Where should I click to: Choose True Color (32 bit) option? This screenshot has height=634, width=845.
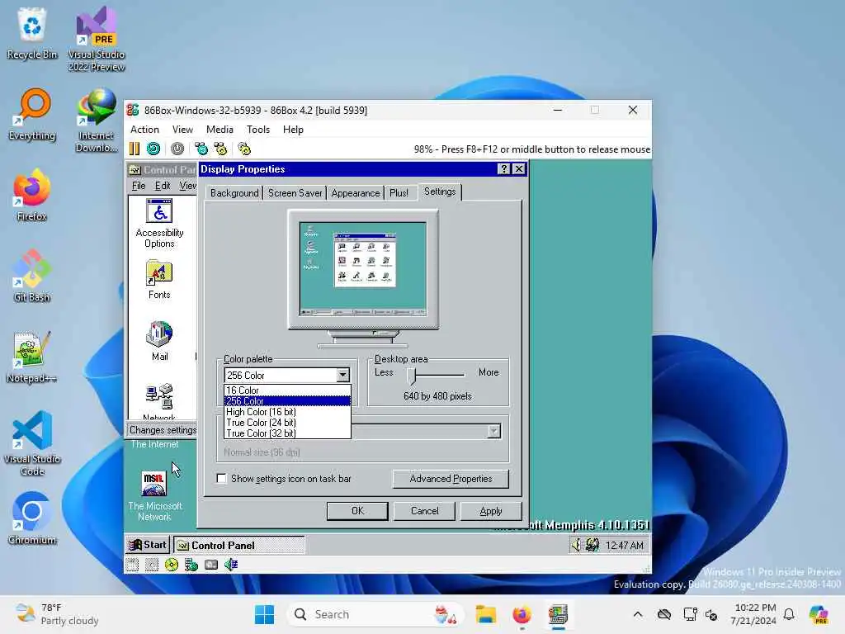287,433
